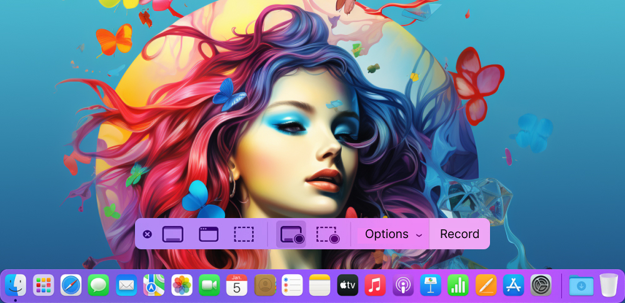Open the Podcasts app
This screenshot has height=303, width=625.
[403, 285]
